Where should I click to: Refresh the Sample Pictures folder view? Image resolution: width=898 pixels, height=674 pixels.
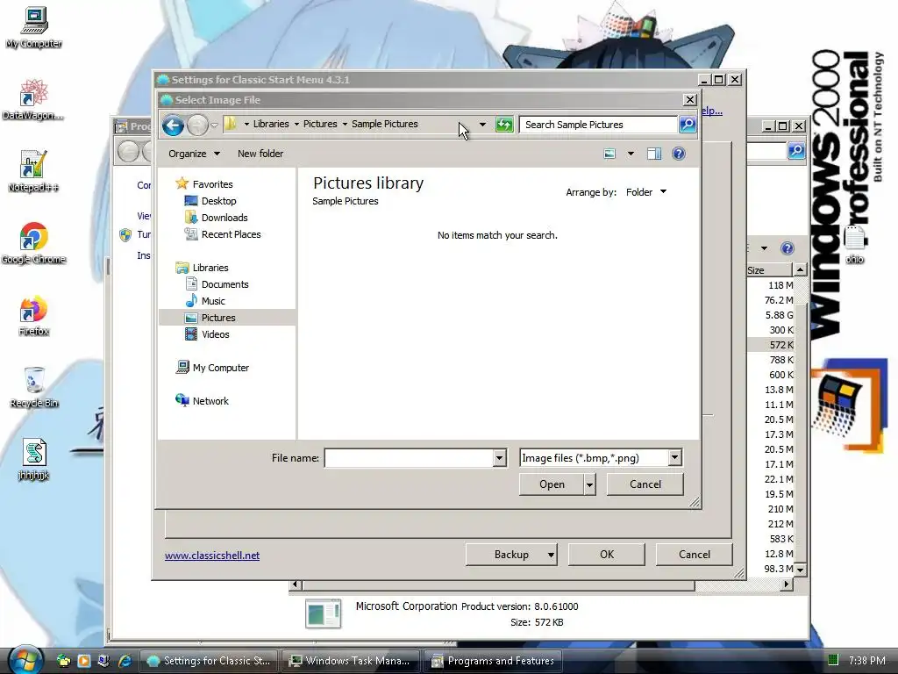point(504,125)
